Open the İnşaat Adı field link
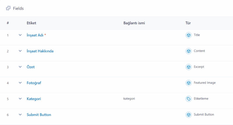The height and width of the screenshot is (125, 233). tap(35, 35)
